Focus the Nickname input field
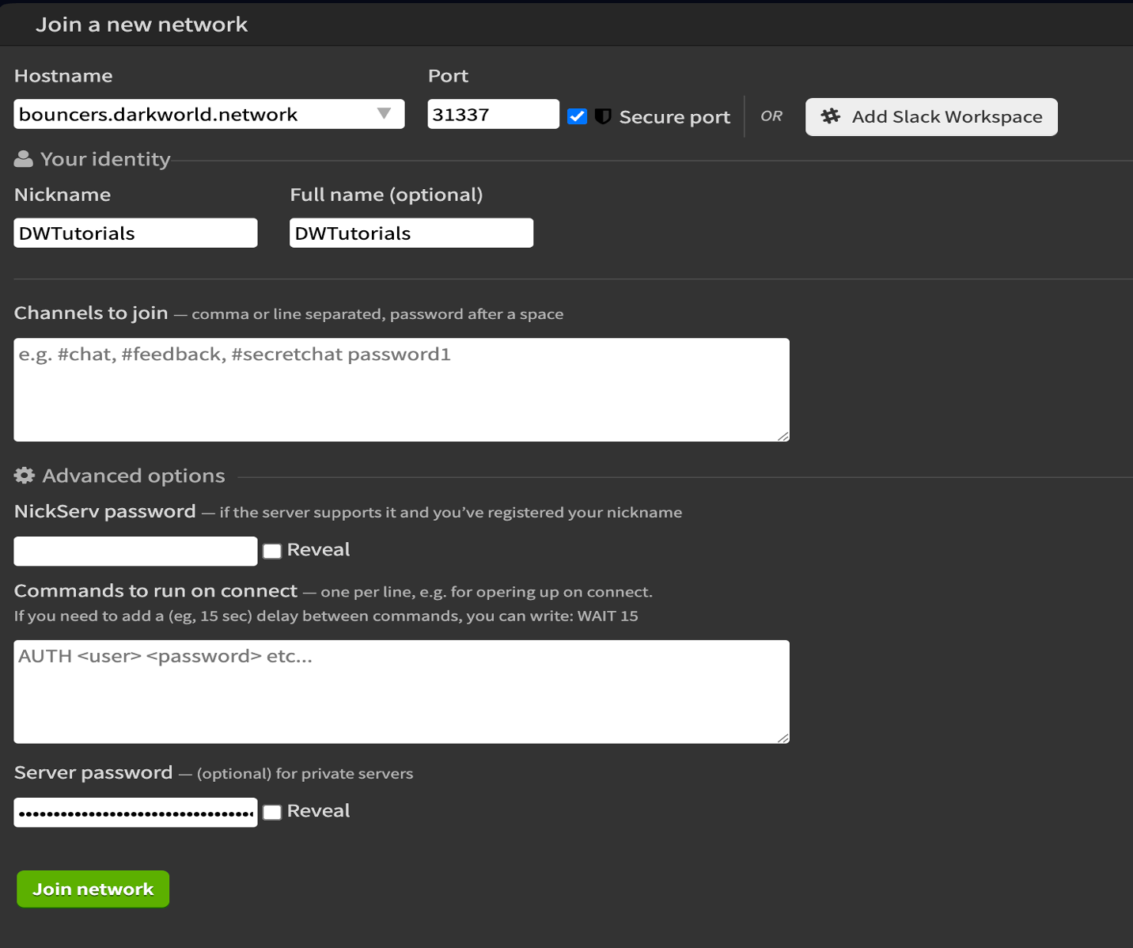The height and width of the screenshot is (948, 1133). (135, 233)
